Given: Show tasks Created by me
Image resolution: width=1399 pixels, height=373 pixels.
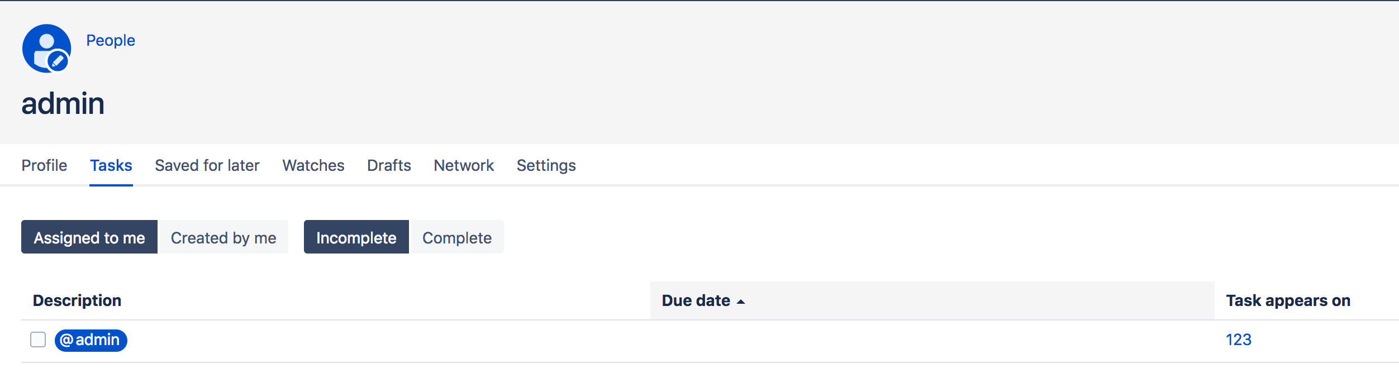Looking at the screenshot, I should click(223, 237).
